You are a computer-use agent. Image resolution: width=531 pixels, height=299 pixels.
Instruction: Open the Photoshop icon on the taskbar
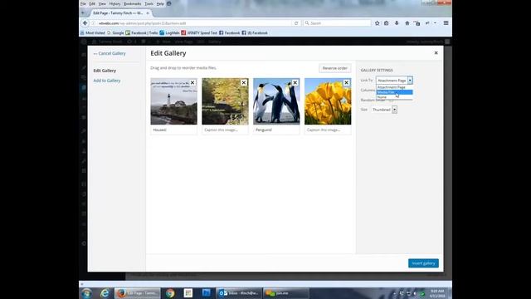(x=207, y=293)
